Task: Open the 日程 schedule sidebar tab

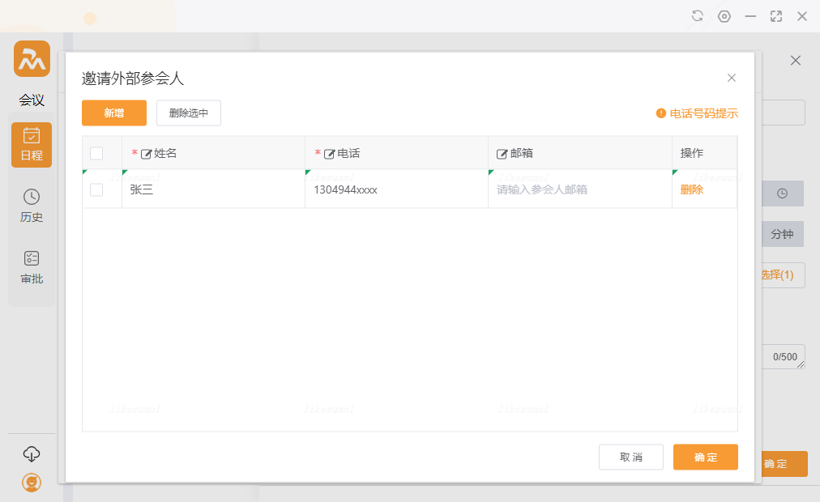Action: coord(32,145)
